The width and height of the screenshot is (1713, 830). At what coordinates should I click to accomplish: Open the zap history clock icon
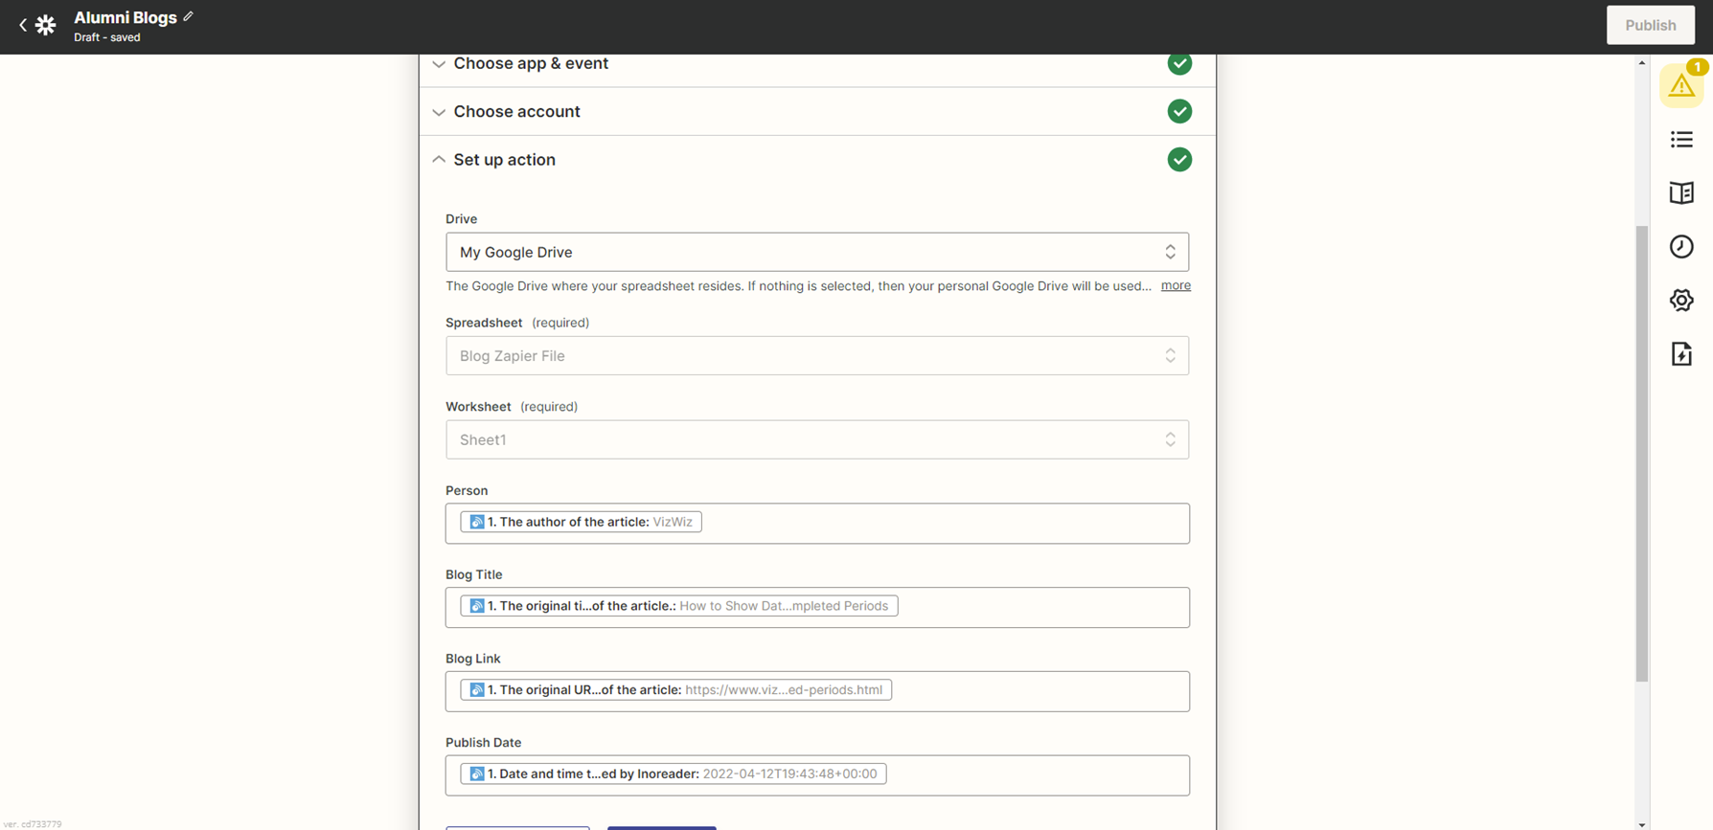click(1681, 247)
